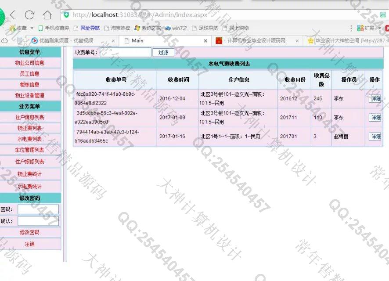The height and width of the screenshot is (281, 389).
Task: Click the 收藏 favorites star icon
Action: pyautogui.click(x=12, y=28)
